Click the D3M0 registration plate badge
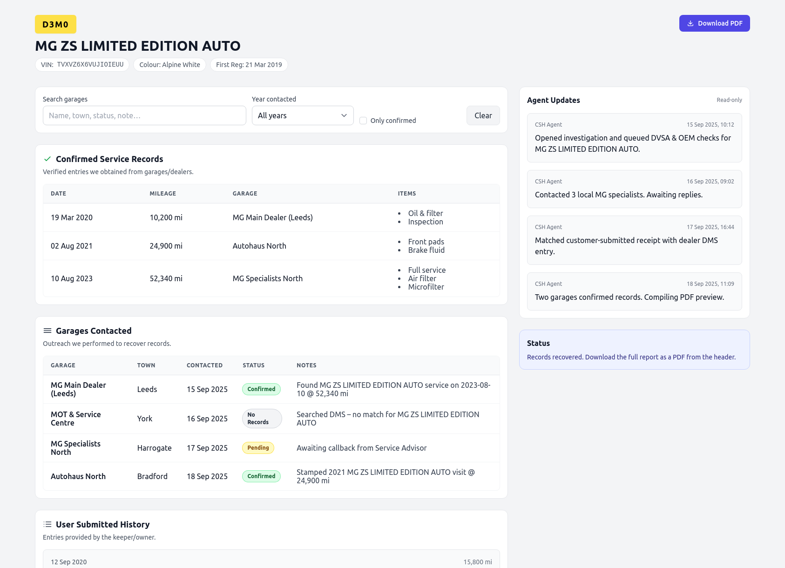This screenshot has width=785, height=568. (55, 25)
